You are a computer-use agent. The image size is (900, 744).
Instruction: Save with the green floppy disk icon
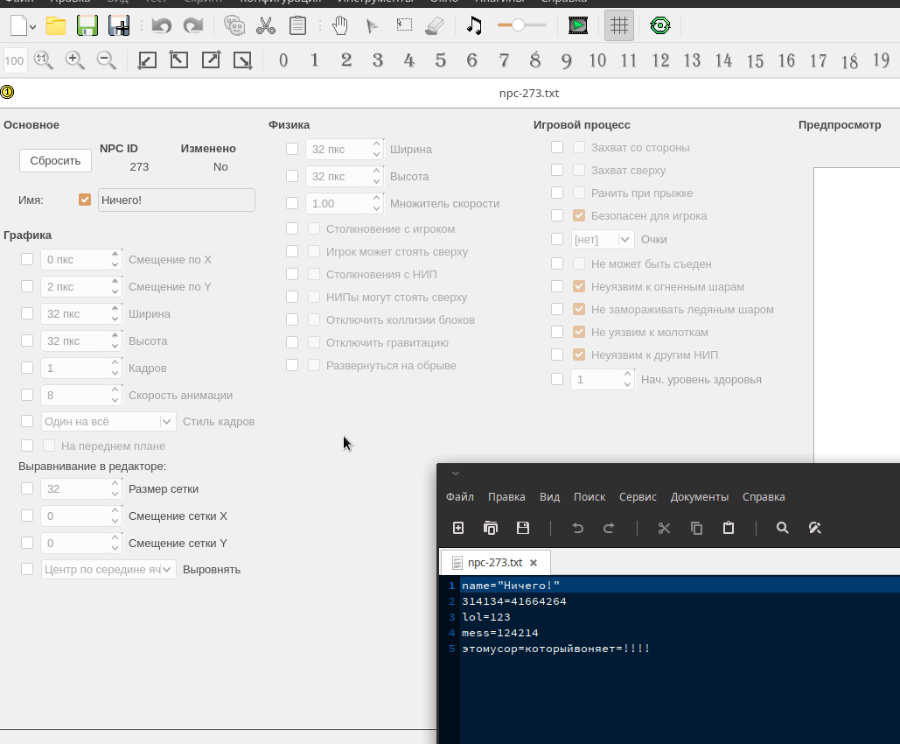[87, 26]
